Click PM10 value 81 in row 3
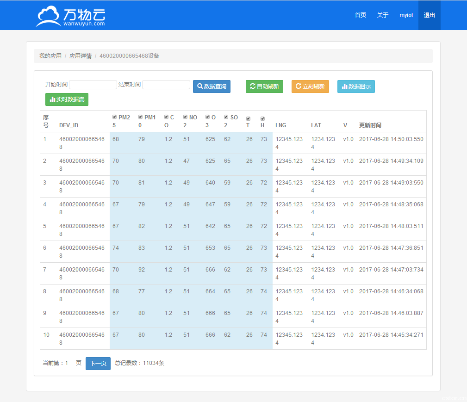This screenshot has width=467, height=402. coord(142,183)
